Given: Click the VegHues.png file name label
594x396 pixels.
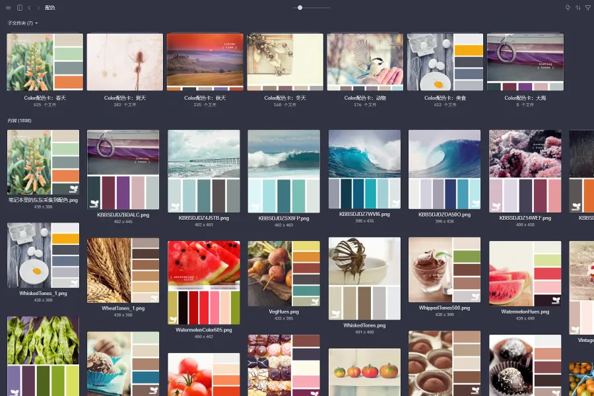Looking at the screenshot, I should [284, 312].
